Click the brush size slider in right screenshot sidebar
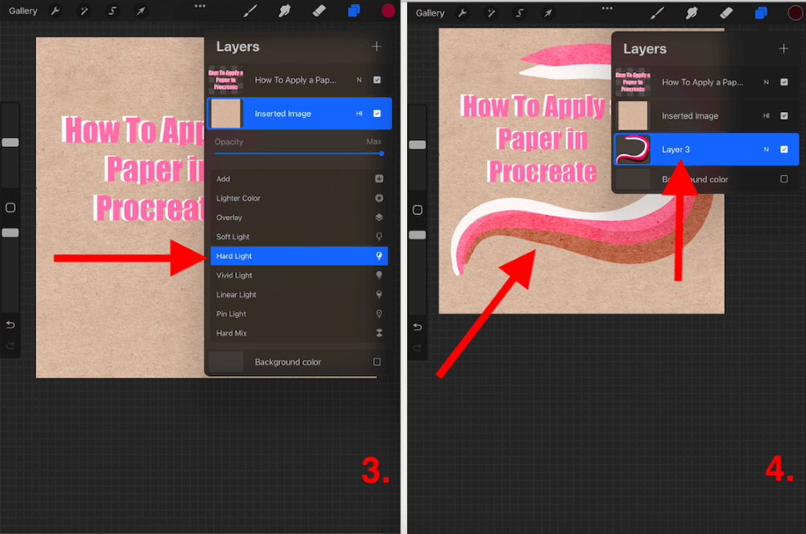806x534 pixels. pos(417,145)
